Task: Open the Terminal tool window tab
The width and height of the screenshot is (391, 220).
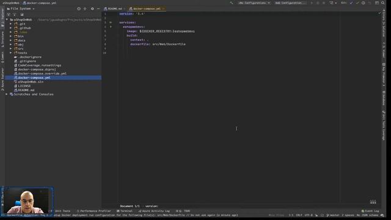Action: pyautogui.click(x=125, y=211)
